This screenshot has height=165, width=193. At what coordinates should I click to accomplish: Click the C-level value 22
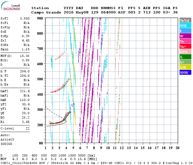(28, 128)
